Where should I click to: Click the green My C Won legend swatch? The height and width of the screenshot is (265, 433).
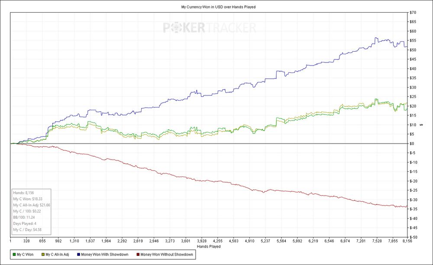click(x=15, y=255)
